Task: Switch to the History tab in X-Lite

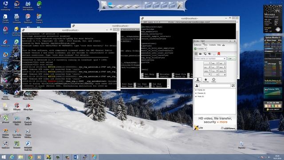Action: (214, 80)
